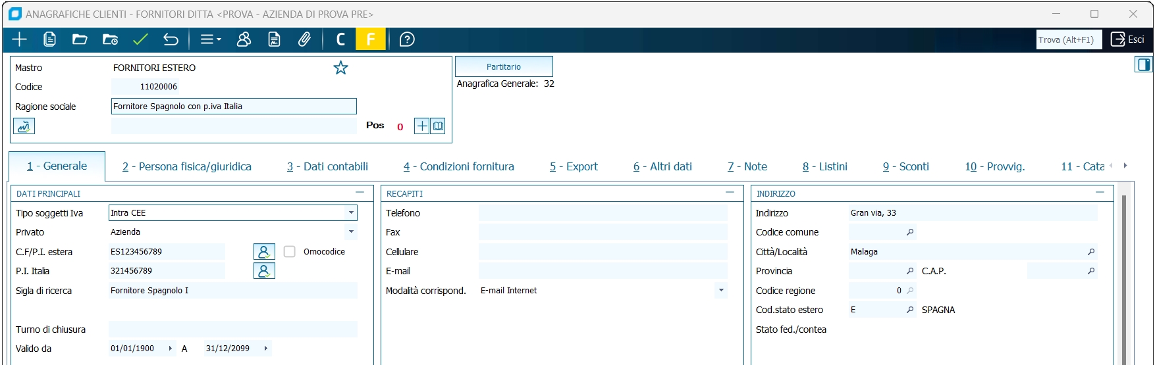Toggle the Omocodice checkbox
Viewport: 1155px width, 365px height.
pos(289,251)
